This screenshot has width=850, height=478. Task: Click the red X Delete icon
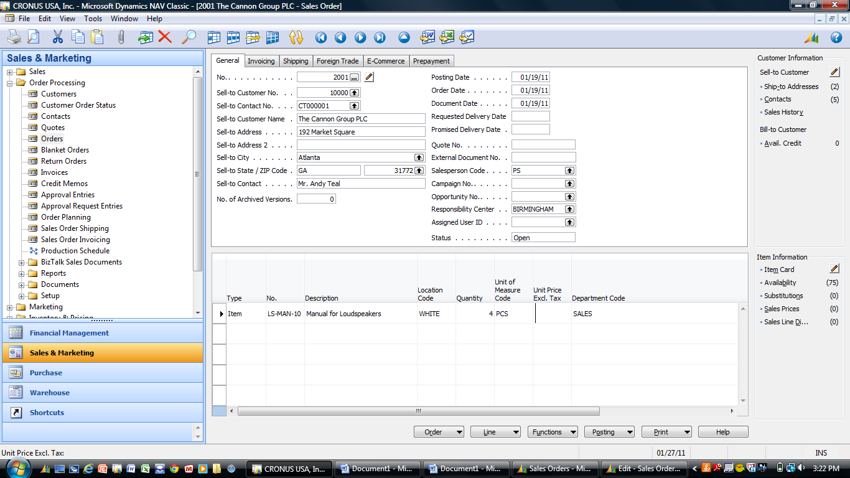pos(165,37)
